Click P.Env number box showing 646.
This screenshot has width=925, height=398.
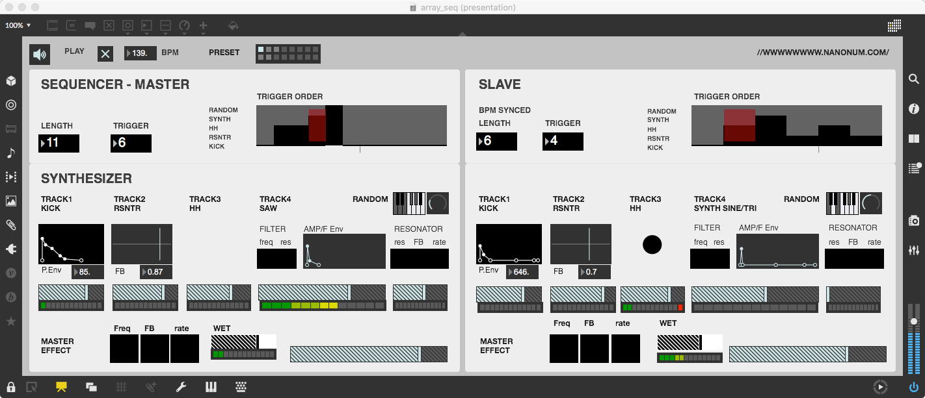point(522,271)
